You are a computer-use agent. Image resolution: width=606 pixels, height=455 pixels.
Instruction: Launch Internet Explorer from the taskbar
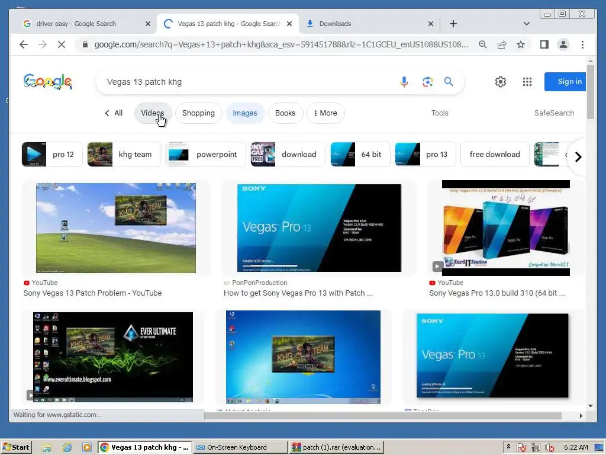point(67,447)
